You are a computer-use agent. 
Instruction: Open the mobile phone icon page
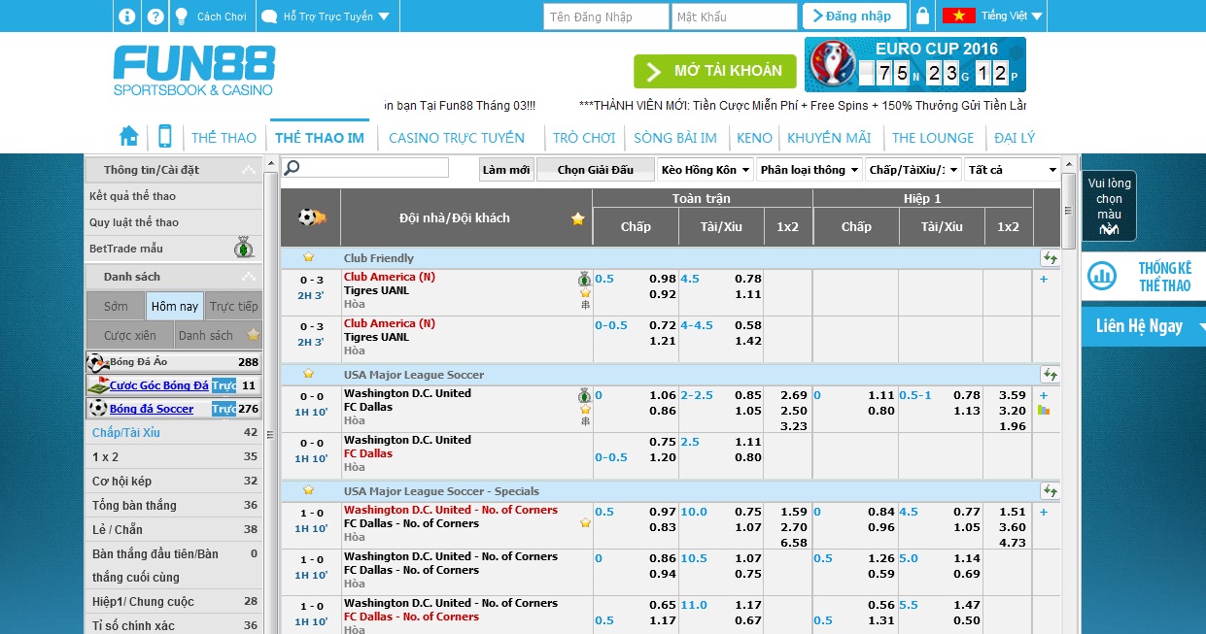pos(165,136)
